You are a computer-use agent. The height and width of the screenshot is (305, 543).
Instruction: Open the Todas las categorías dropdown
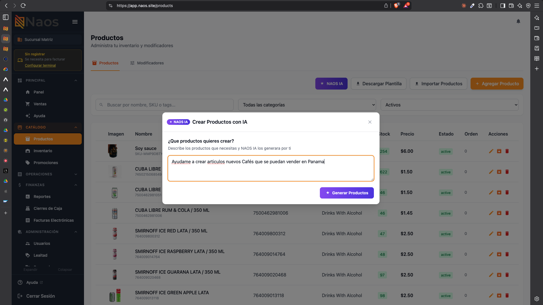pos(307,105)
